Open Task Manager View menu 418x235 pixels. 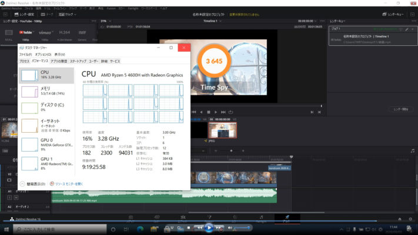click(x=60, y=55)
